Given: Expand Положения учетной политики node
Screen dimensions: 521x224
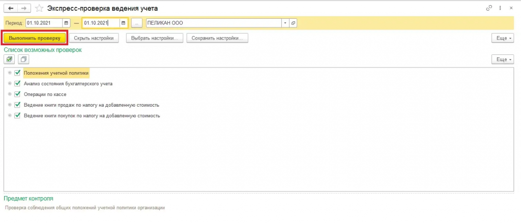Looking at the screenshot, I should [10, 73].
